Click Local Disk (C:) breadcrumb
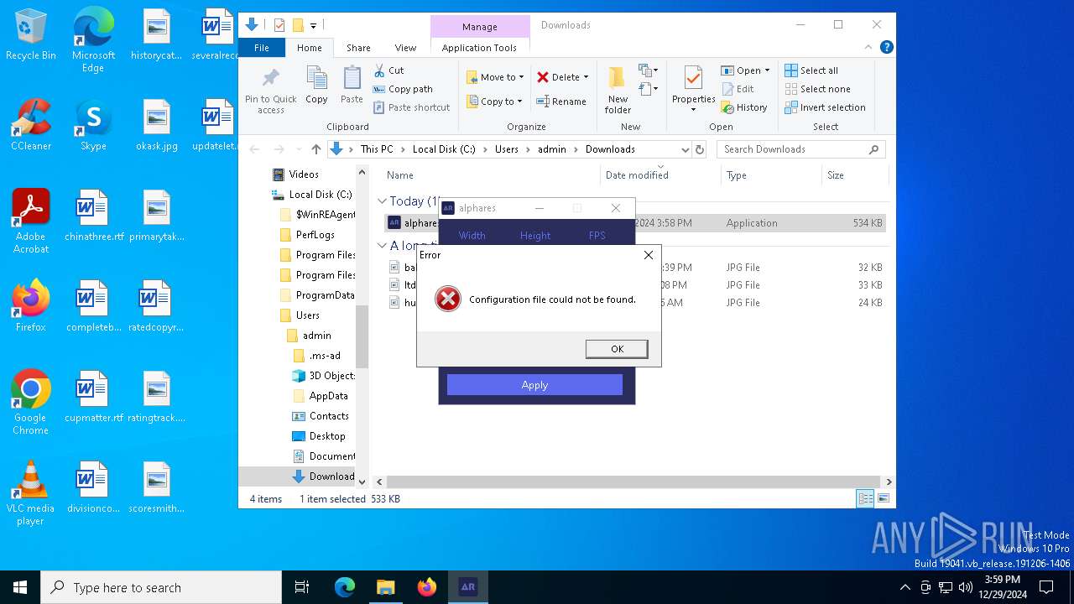The width and height of the screenshot is (1074, 604). coord(444,149)
